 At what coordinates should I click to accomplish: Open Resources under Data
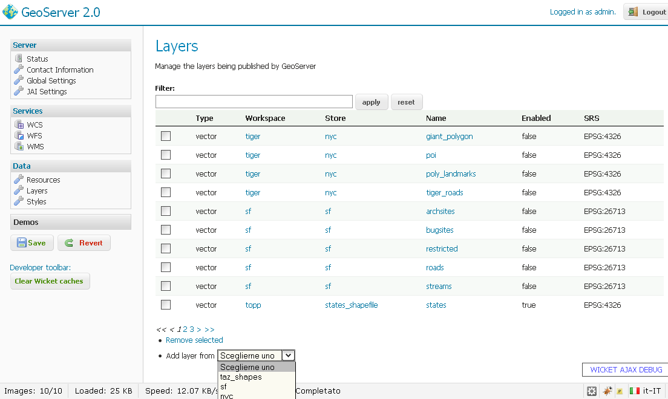pos(44,180)
